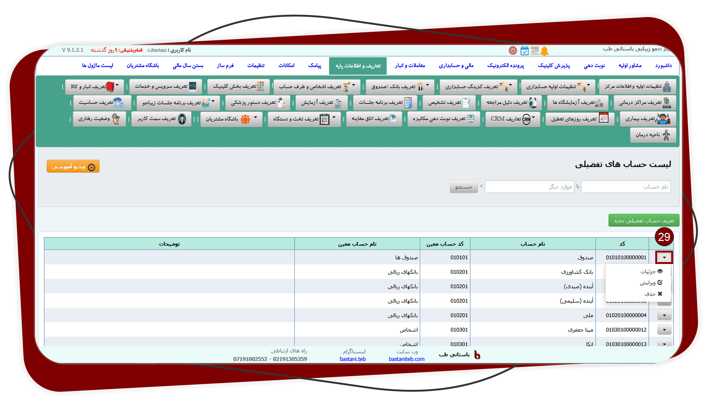The image size is (714, 401).
Task: Select تعاریف و اطلاعات پایه tab
Action: click(358, 66)
